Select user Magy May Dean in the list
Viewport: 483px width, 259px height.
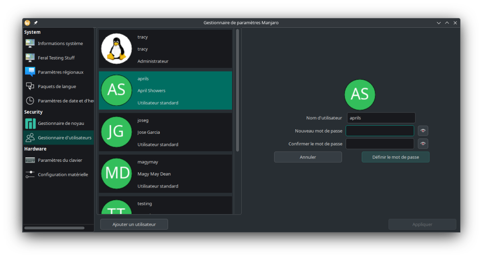pyautogui.click(x=166, y=174)
